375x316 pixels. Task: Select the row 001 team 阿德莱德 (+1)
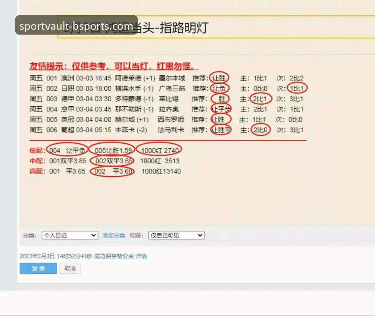tap(135, 78)
